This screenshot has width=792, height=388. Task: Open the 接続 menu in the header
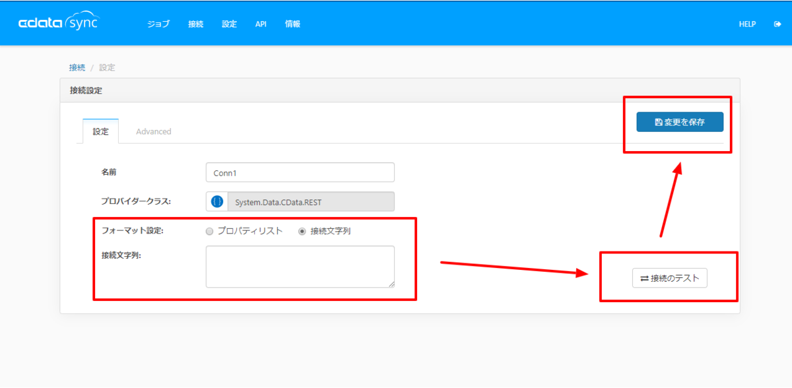(x=195, y=24)
